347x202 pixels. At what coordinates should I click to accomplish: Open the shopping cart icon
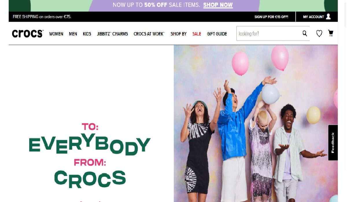(x=331, y=33)
